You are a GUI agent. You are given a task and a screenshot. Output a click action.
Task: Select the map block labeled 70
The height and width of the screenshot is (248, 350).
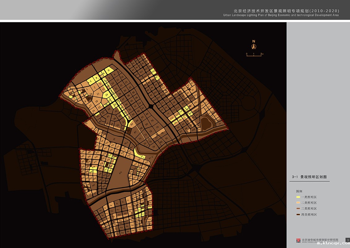click(152, 120)
